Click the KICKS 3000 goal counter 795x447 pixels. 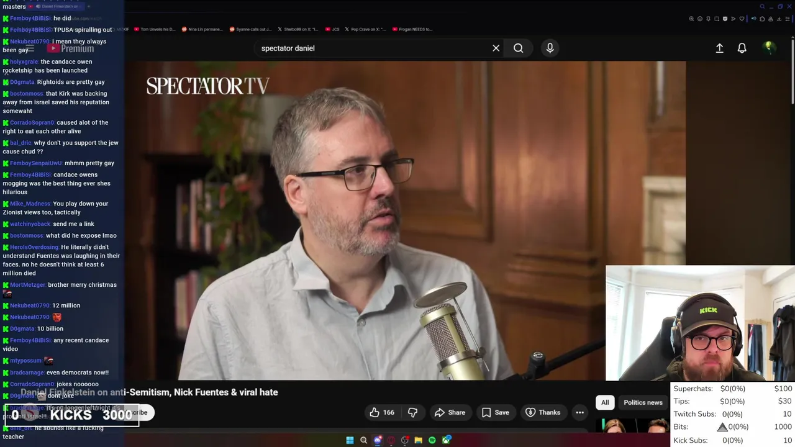coord(71,415)
